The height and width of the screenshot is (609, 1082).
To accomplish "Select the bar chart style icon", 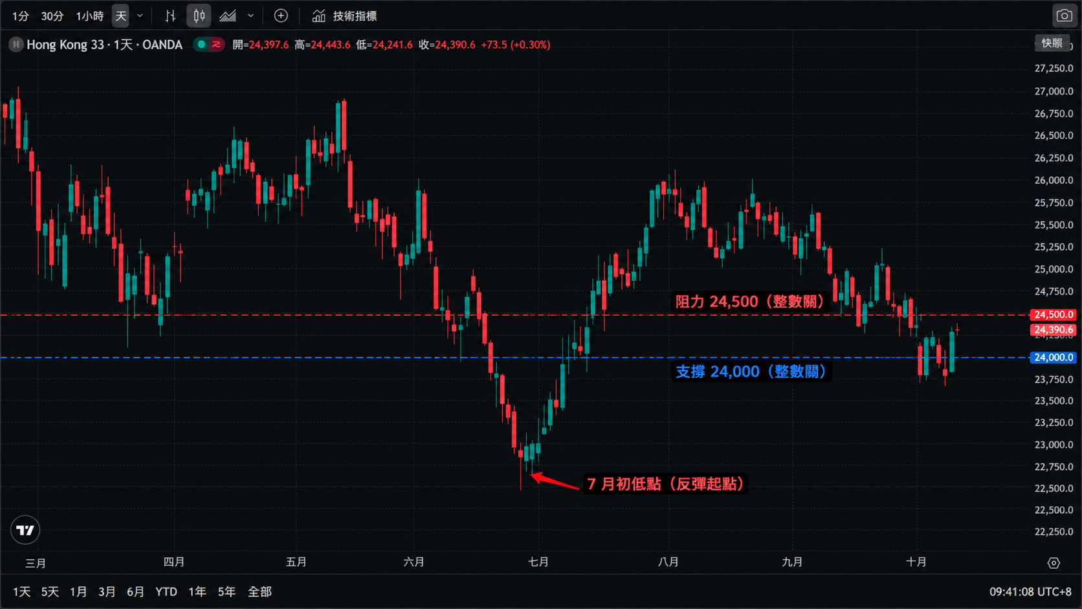I will click(170, 16).
